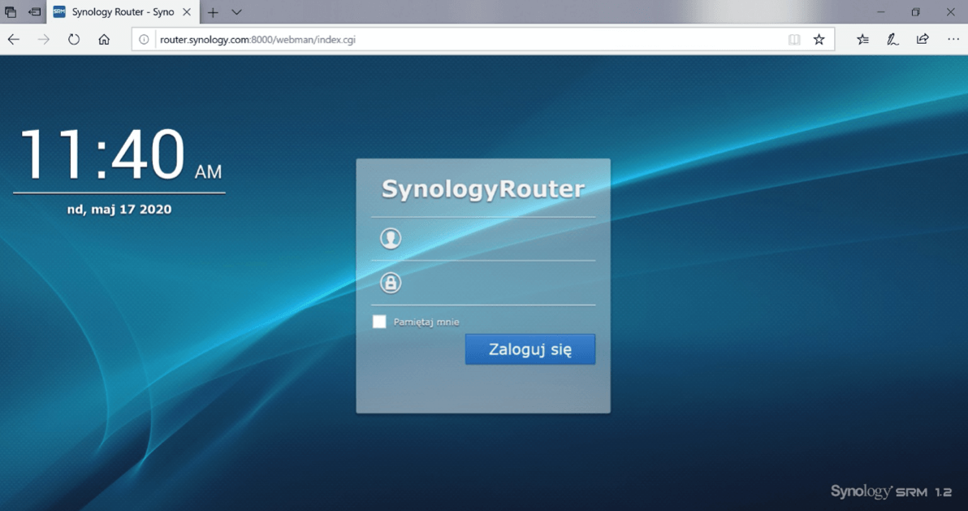This screenshot has width=968, height=511.
Task: Open a new tab with plus button
Action: coord(213,12)
